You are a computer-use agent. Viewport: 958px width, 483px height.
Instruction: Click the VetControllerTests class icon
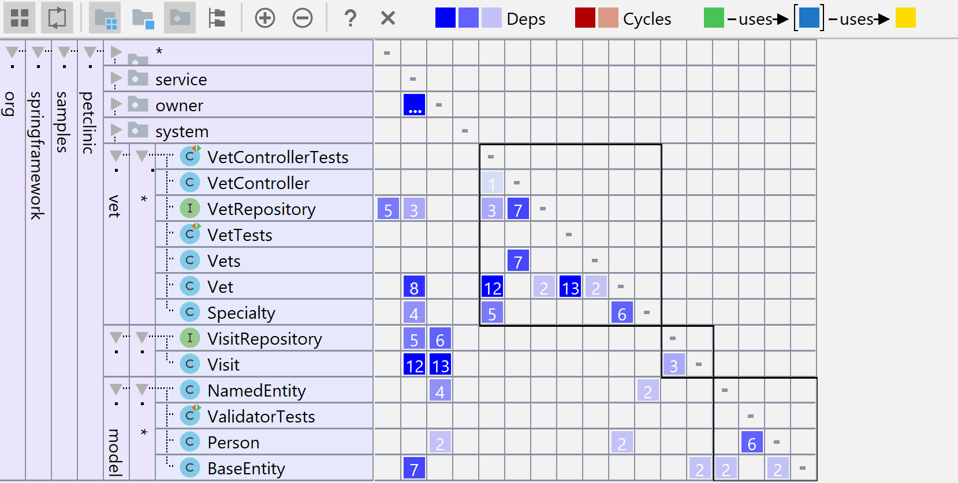(189, 156)
